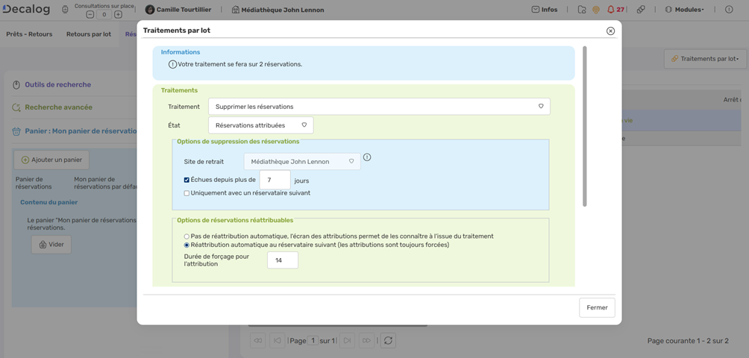The width and height of the screenshot is (749, 358).
Task: Select Pas de réattribution automatique option
Action: pos(187,236)
